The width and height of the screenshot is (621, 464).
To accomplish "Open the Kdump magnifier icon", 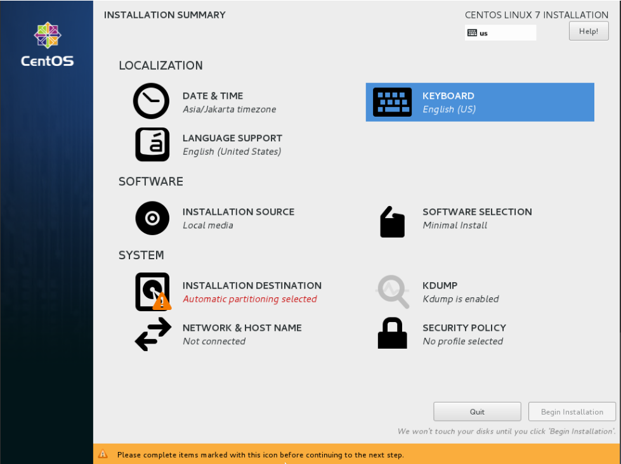I will click(392, 292).
